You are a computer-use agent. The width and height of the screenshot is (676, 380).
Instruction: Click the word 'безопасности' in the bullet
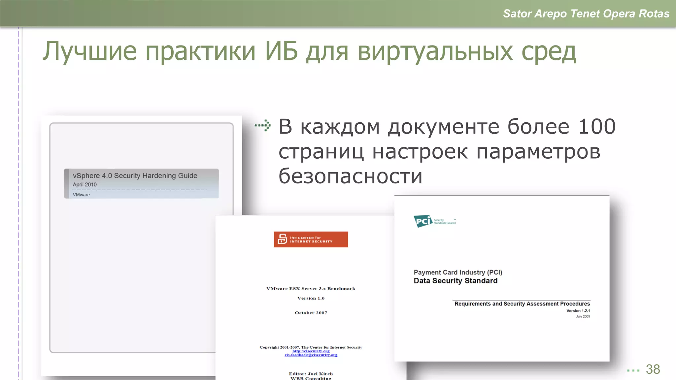[x=350, y=176]
